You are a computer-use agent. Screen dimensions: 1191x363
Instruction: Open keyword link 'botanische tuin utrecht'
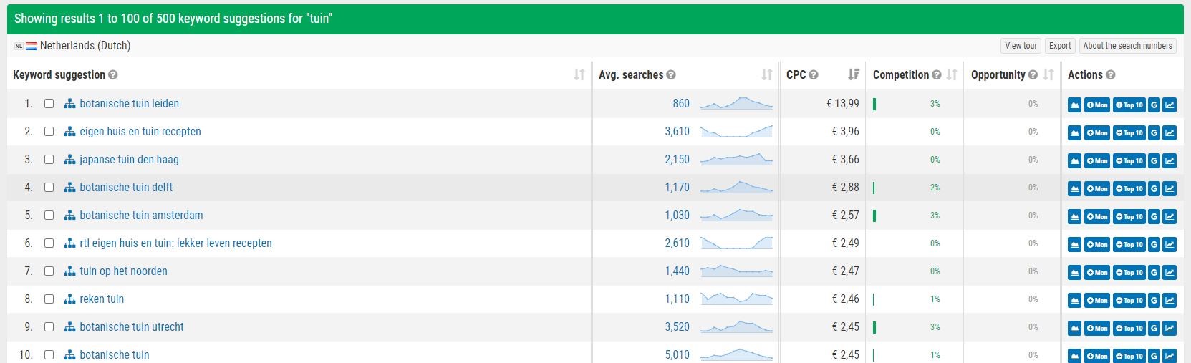[x=132, y=326]
